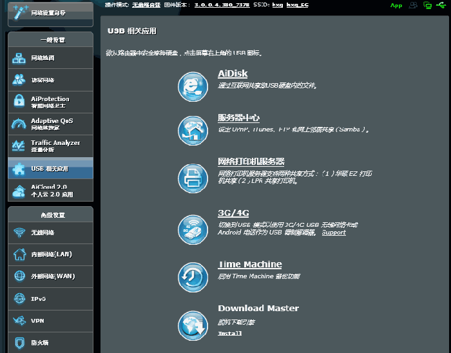Click the AiProtection padlock icon
451x353 pixels.
(19, 101)
